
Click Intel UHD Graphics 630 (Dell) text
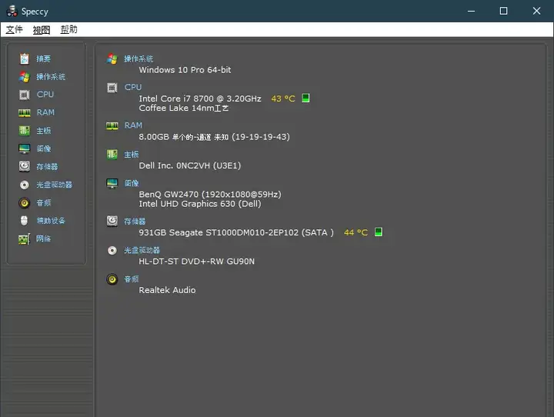pos(200,204)
